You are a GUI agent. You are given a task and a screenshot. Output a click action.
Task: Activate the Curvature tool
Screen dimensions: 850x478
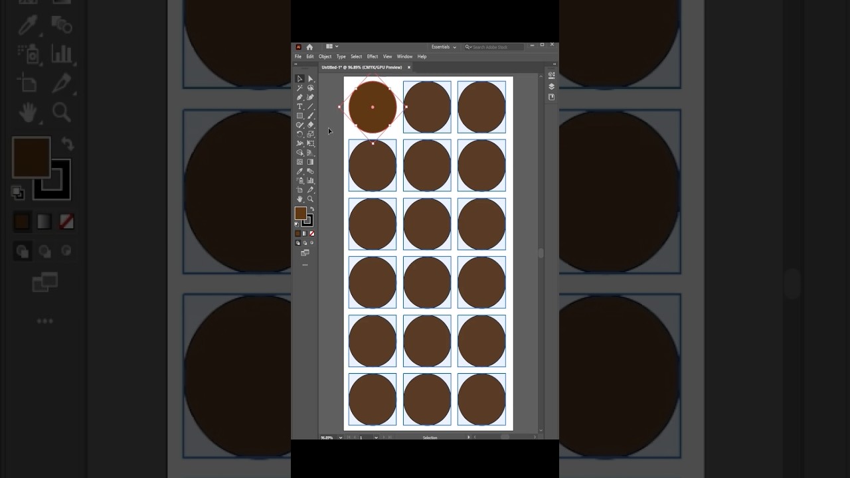coord(310,97)
